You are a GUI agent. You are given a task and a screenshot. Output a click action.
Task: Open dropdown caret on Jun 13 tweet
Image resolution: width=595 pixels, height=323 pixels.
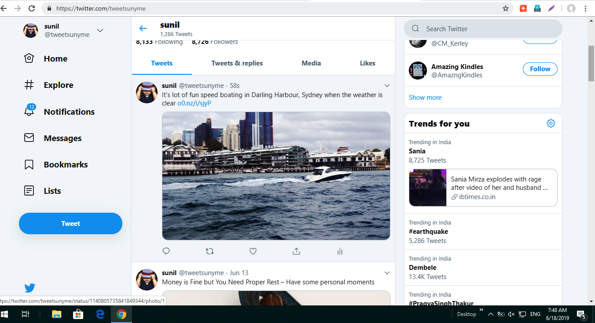pyautogui.click(x=387, y=273)
